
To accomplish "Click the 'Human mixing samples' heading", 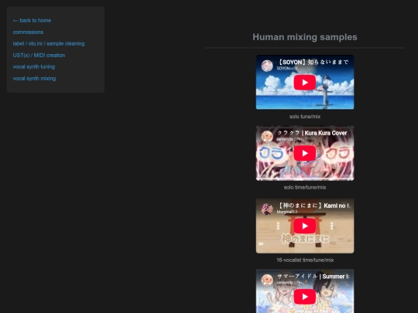I will (305, 37).
